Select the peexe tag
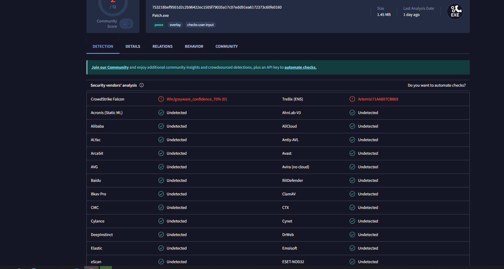 [x=159, y=25]
